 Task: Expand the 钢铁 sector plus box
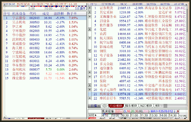[90, 51]
